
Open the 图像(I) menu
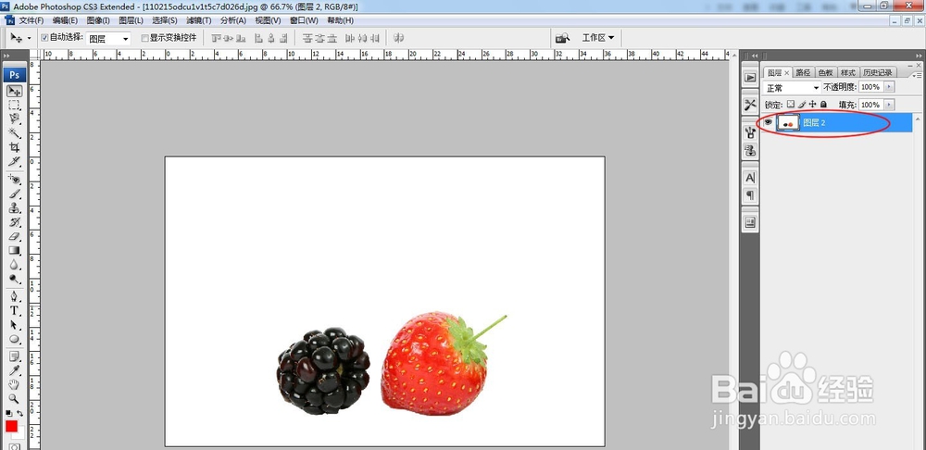98,20
